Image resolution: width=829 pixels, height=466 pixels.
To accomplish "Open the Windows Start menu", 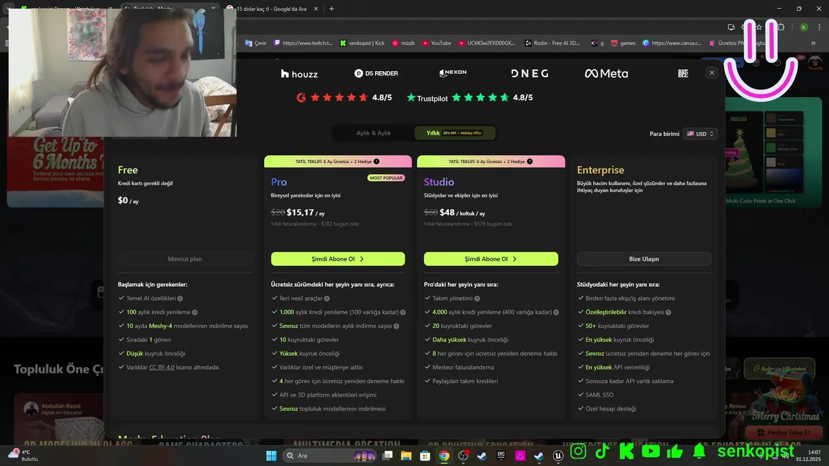I will pos(271,456).
